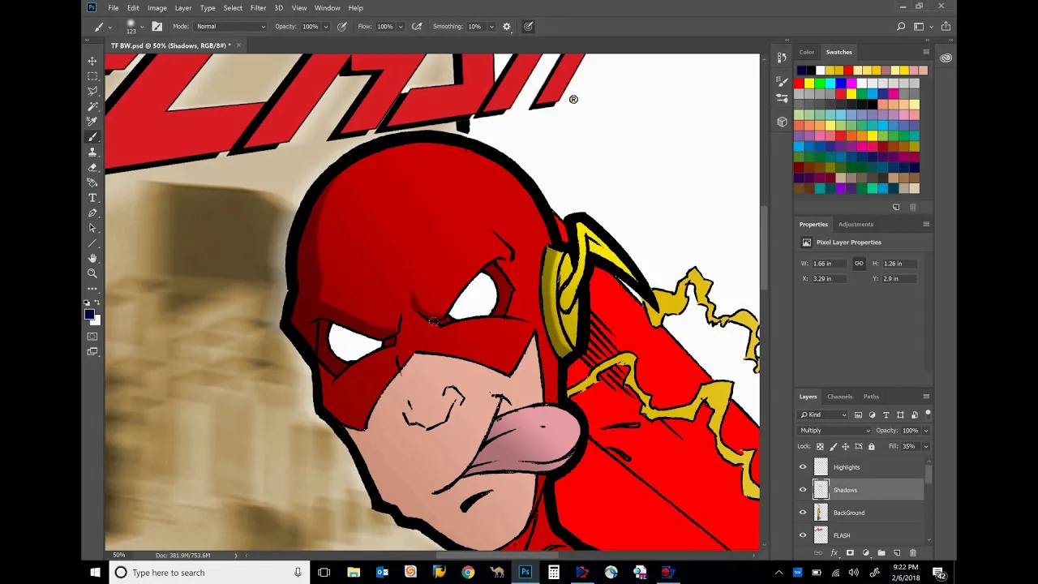Screen dimensions: 1038x584
Task: Open the Flow slider dropdown
Action: point(401,27)
